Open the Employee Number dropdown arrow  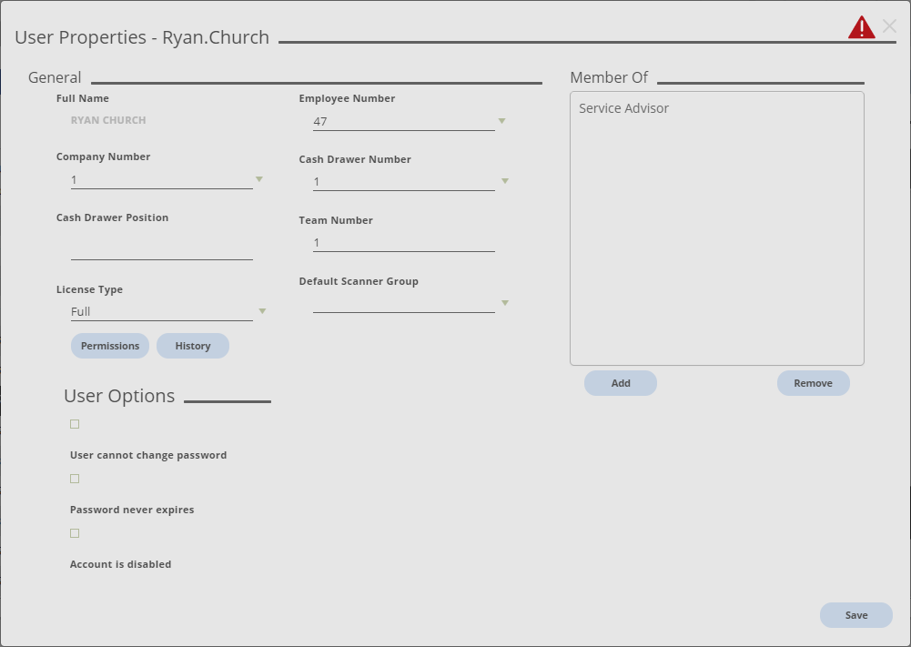pos(501,121)
